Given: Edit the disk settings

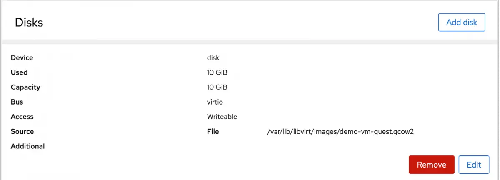Looking at the screenshot, I should coord(474,165).
